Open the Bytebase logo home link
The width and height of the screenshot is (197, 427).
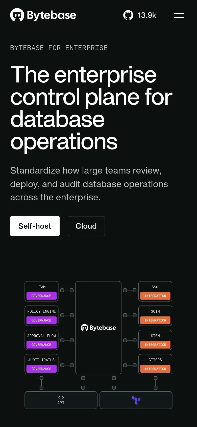(43, 15)
